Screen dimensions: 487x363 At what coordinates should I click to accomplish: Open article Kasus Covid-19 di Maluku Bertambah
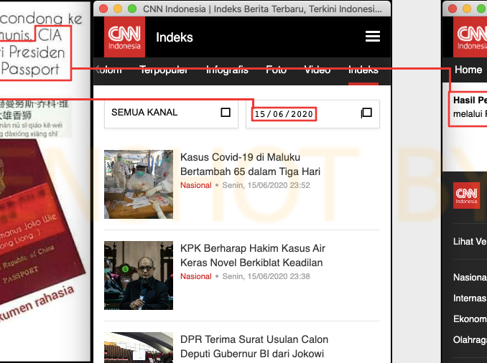pyautogui.click(x=250, y=164)
